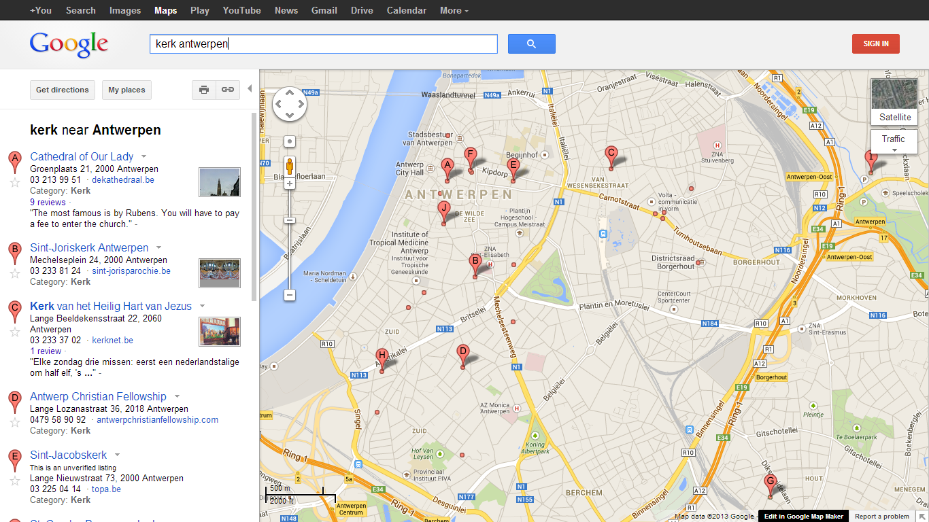Star the Sint-Joriskerk Antwerpen result
This screenshot has height=522, width=929.
pos(14,273)
